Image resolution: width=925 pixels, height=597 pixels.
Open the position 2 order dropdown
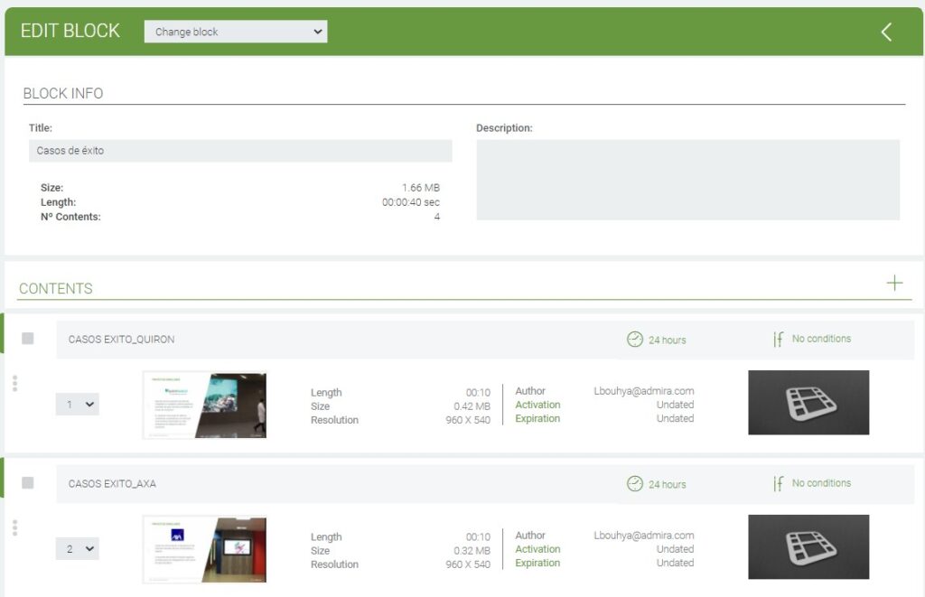(78, 549)
